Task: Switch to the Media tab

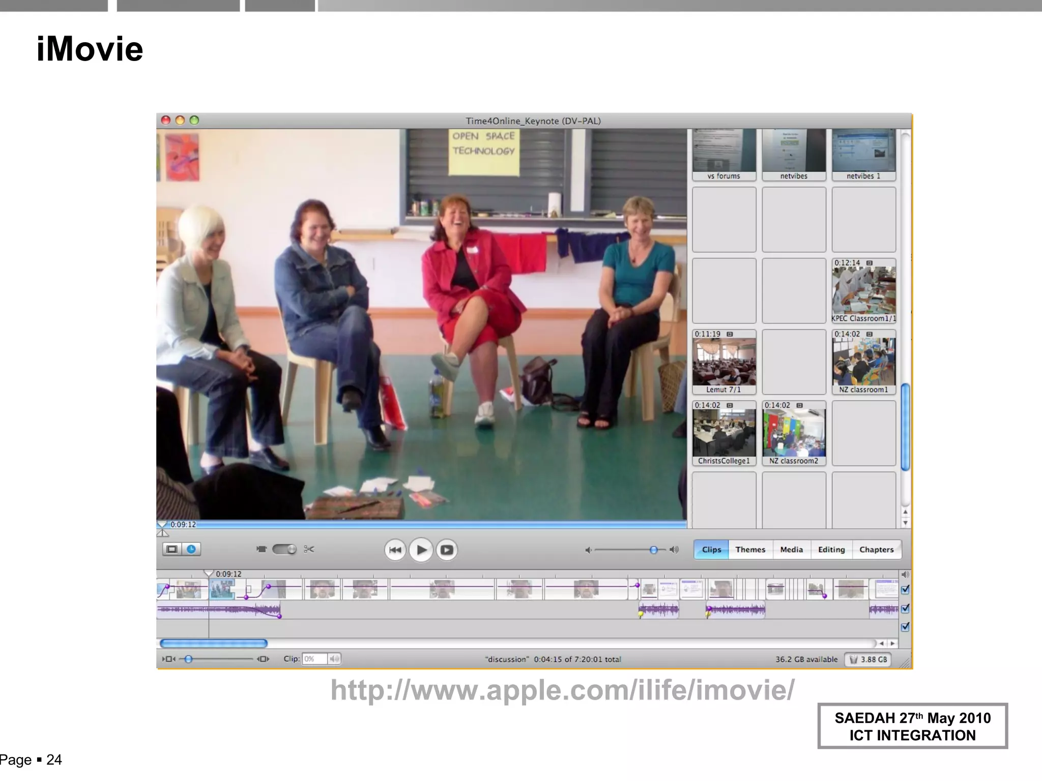Action: coord(792,550)
